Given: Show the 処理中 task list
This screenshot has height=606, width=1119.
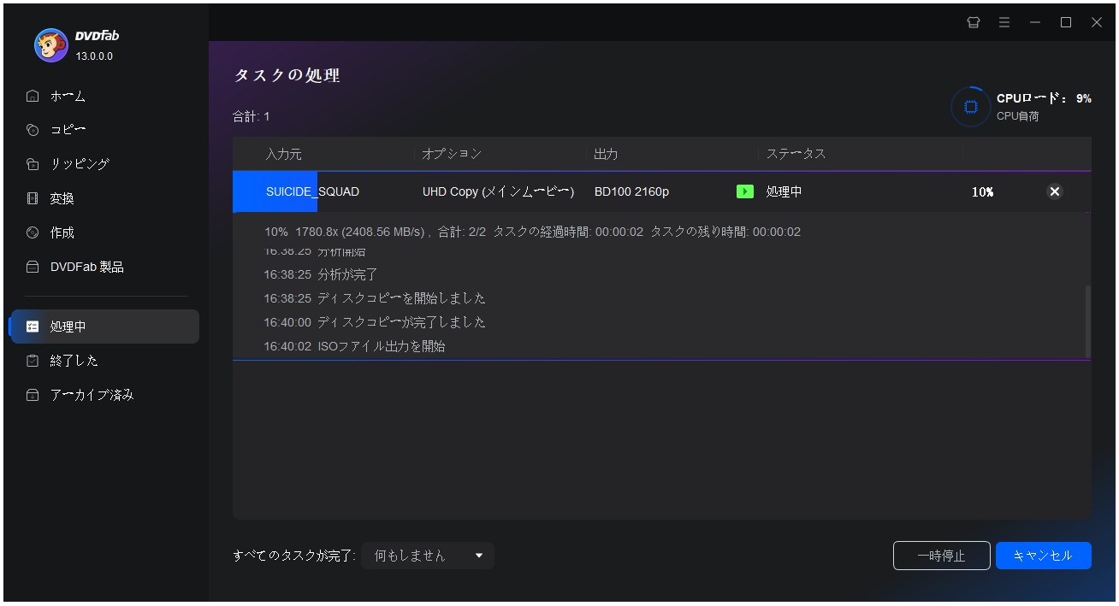Looking at the screenshot, I should click(x=104, y=327).
